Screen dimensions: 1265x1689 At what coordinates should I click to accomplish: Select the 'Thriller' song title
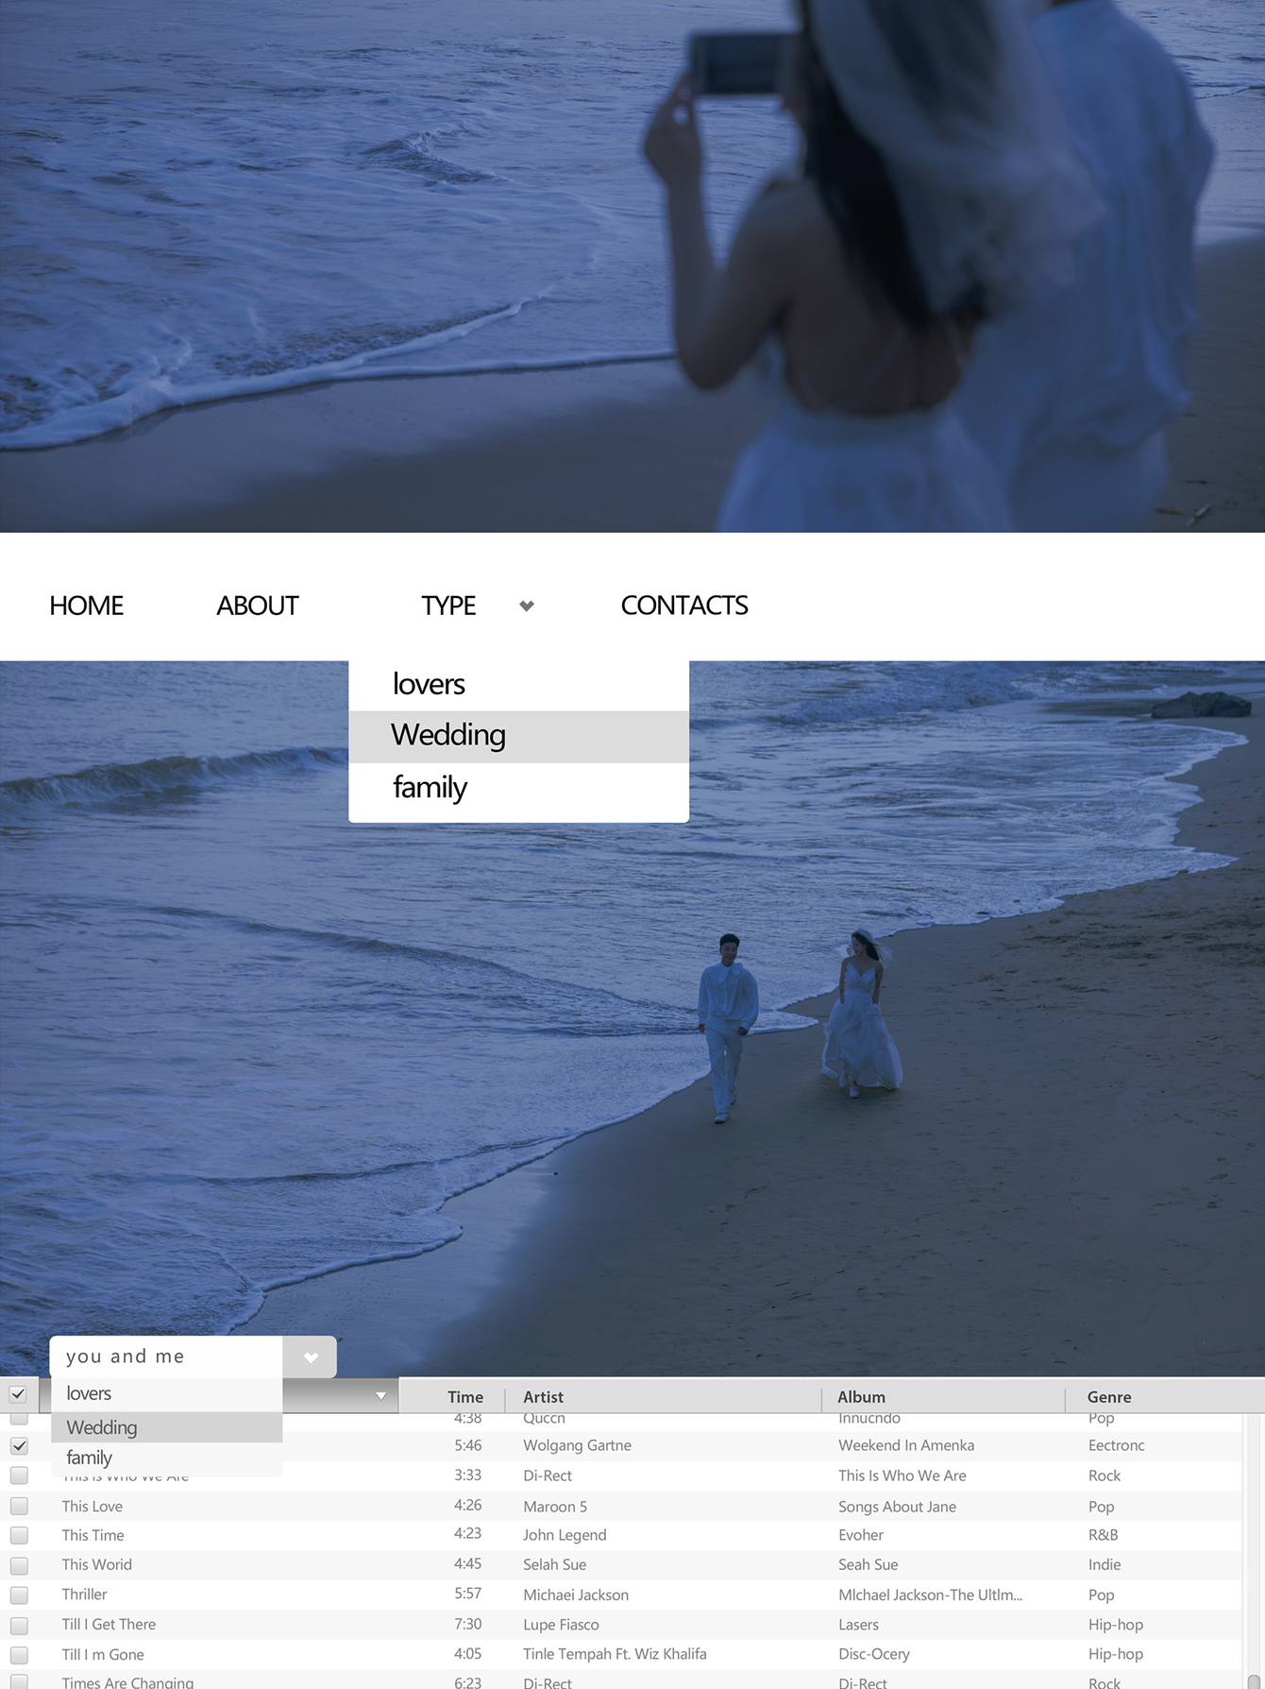[x=84, y=1594]
